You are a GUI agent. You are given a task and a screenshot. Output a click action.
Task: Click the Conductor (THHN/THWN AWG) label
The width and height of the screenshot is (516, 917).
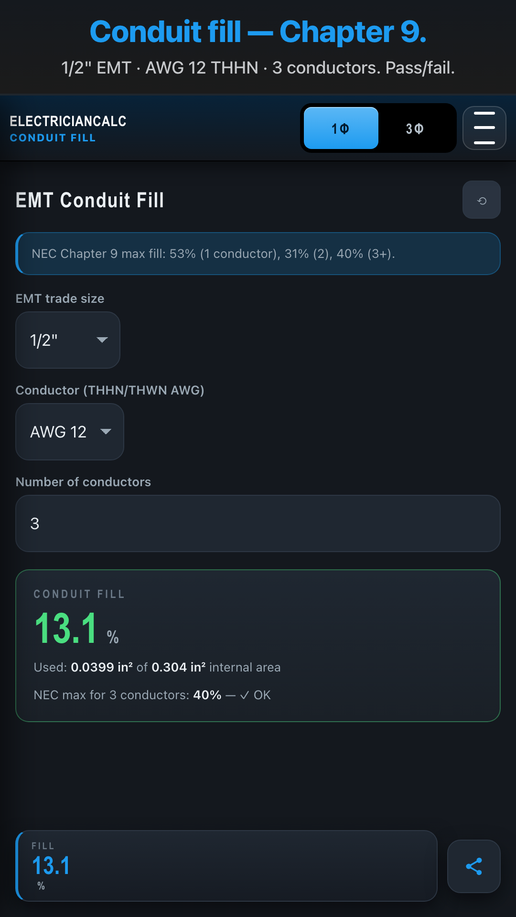click(110, 390)
